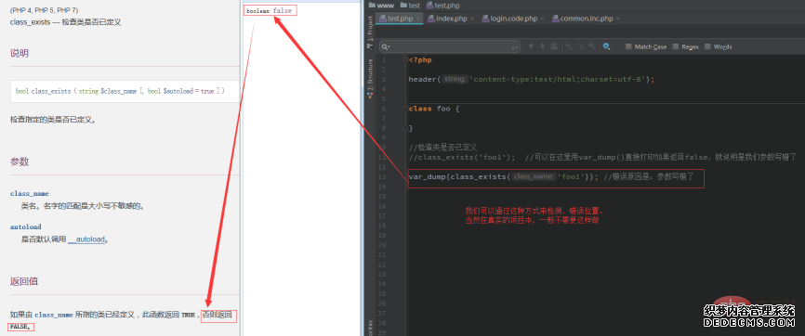Click the class_name parameter label in docs
This screenshot has height=336, width=805.
[x=30, y=194]
